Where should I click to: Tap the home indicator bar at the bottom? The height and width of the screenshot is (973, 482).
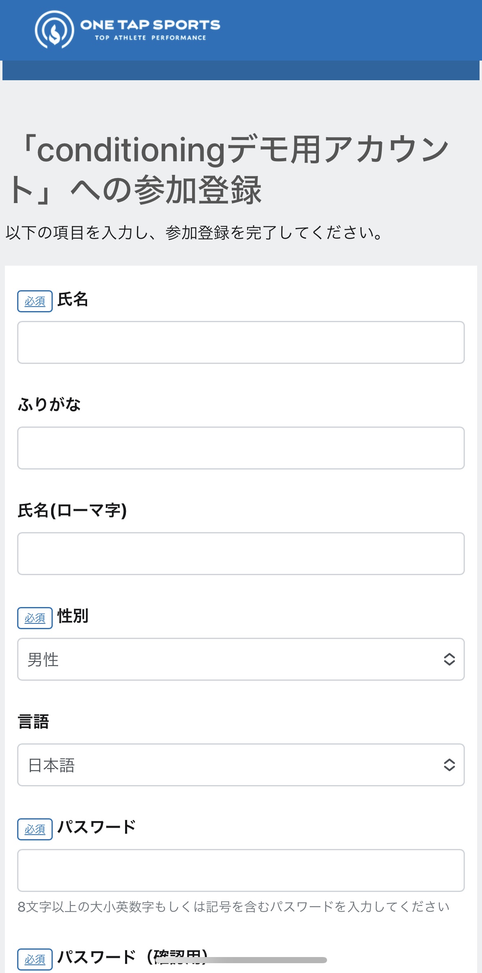[x=241, y=960]
